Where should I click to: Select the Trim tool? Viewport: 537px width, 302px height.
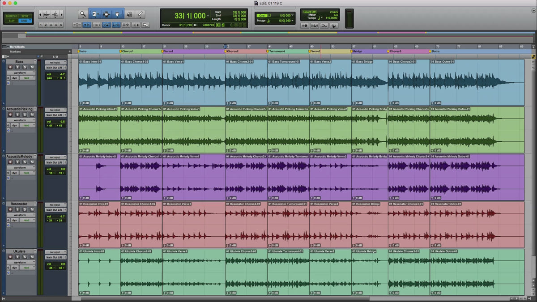pos(95,14)
